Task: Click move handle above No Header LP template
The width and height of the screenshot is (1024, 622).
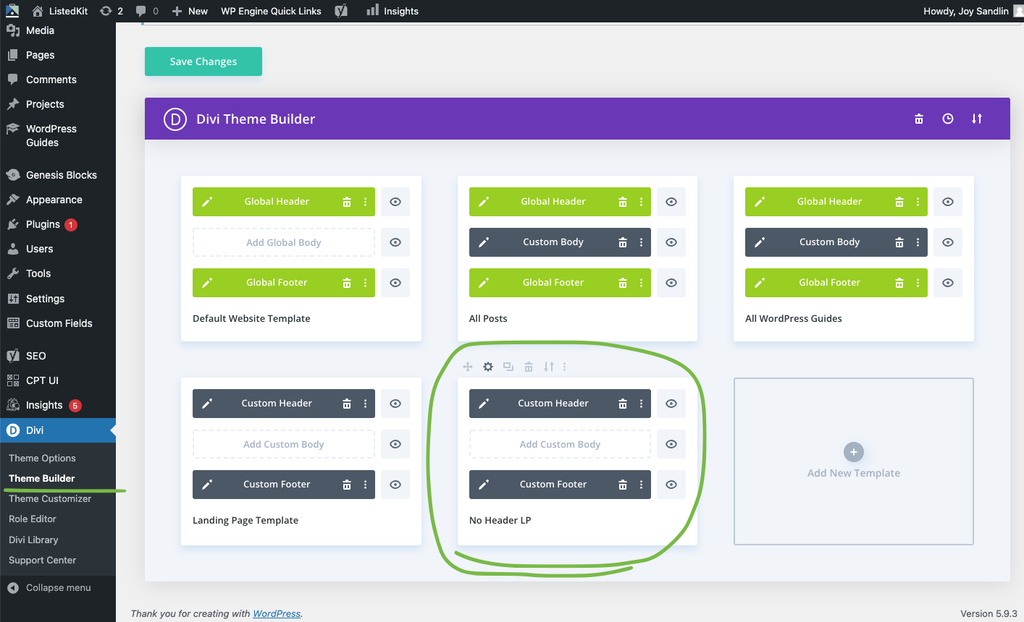Action: click(468, 367)
